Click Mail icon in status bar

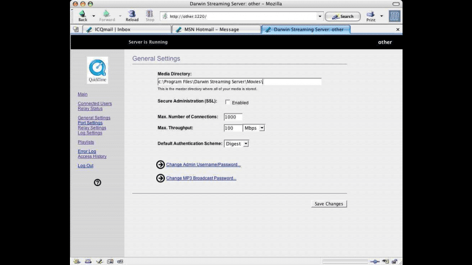coord(88,261)
